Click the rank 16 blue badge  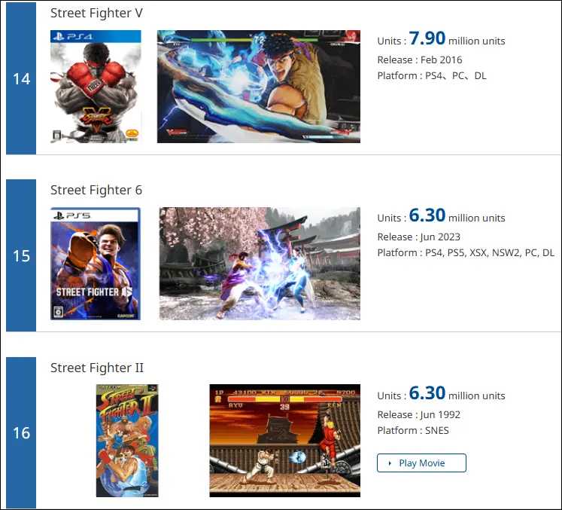click(21, 432)
